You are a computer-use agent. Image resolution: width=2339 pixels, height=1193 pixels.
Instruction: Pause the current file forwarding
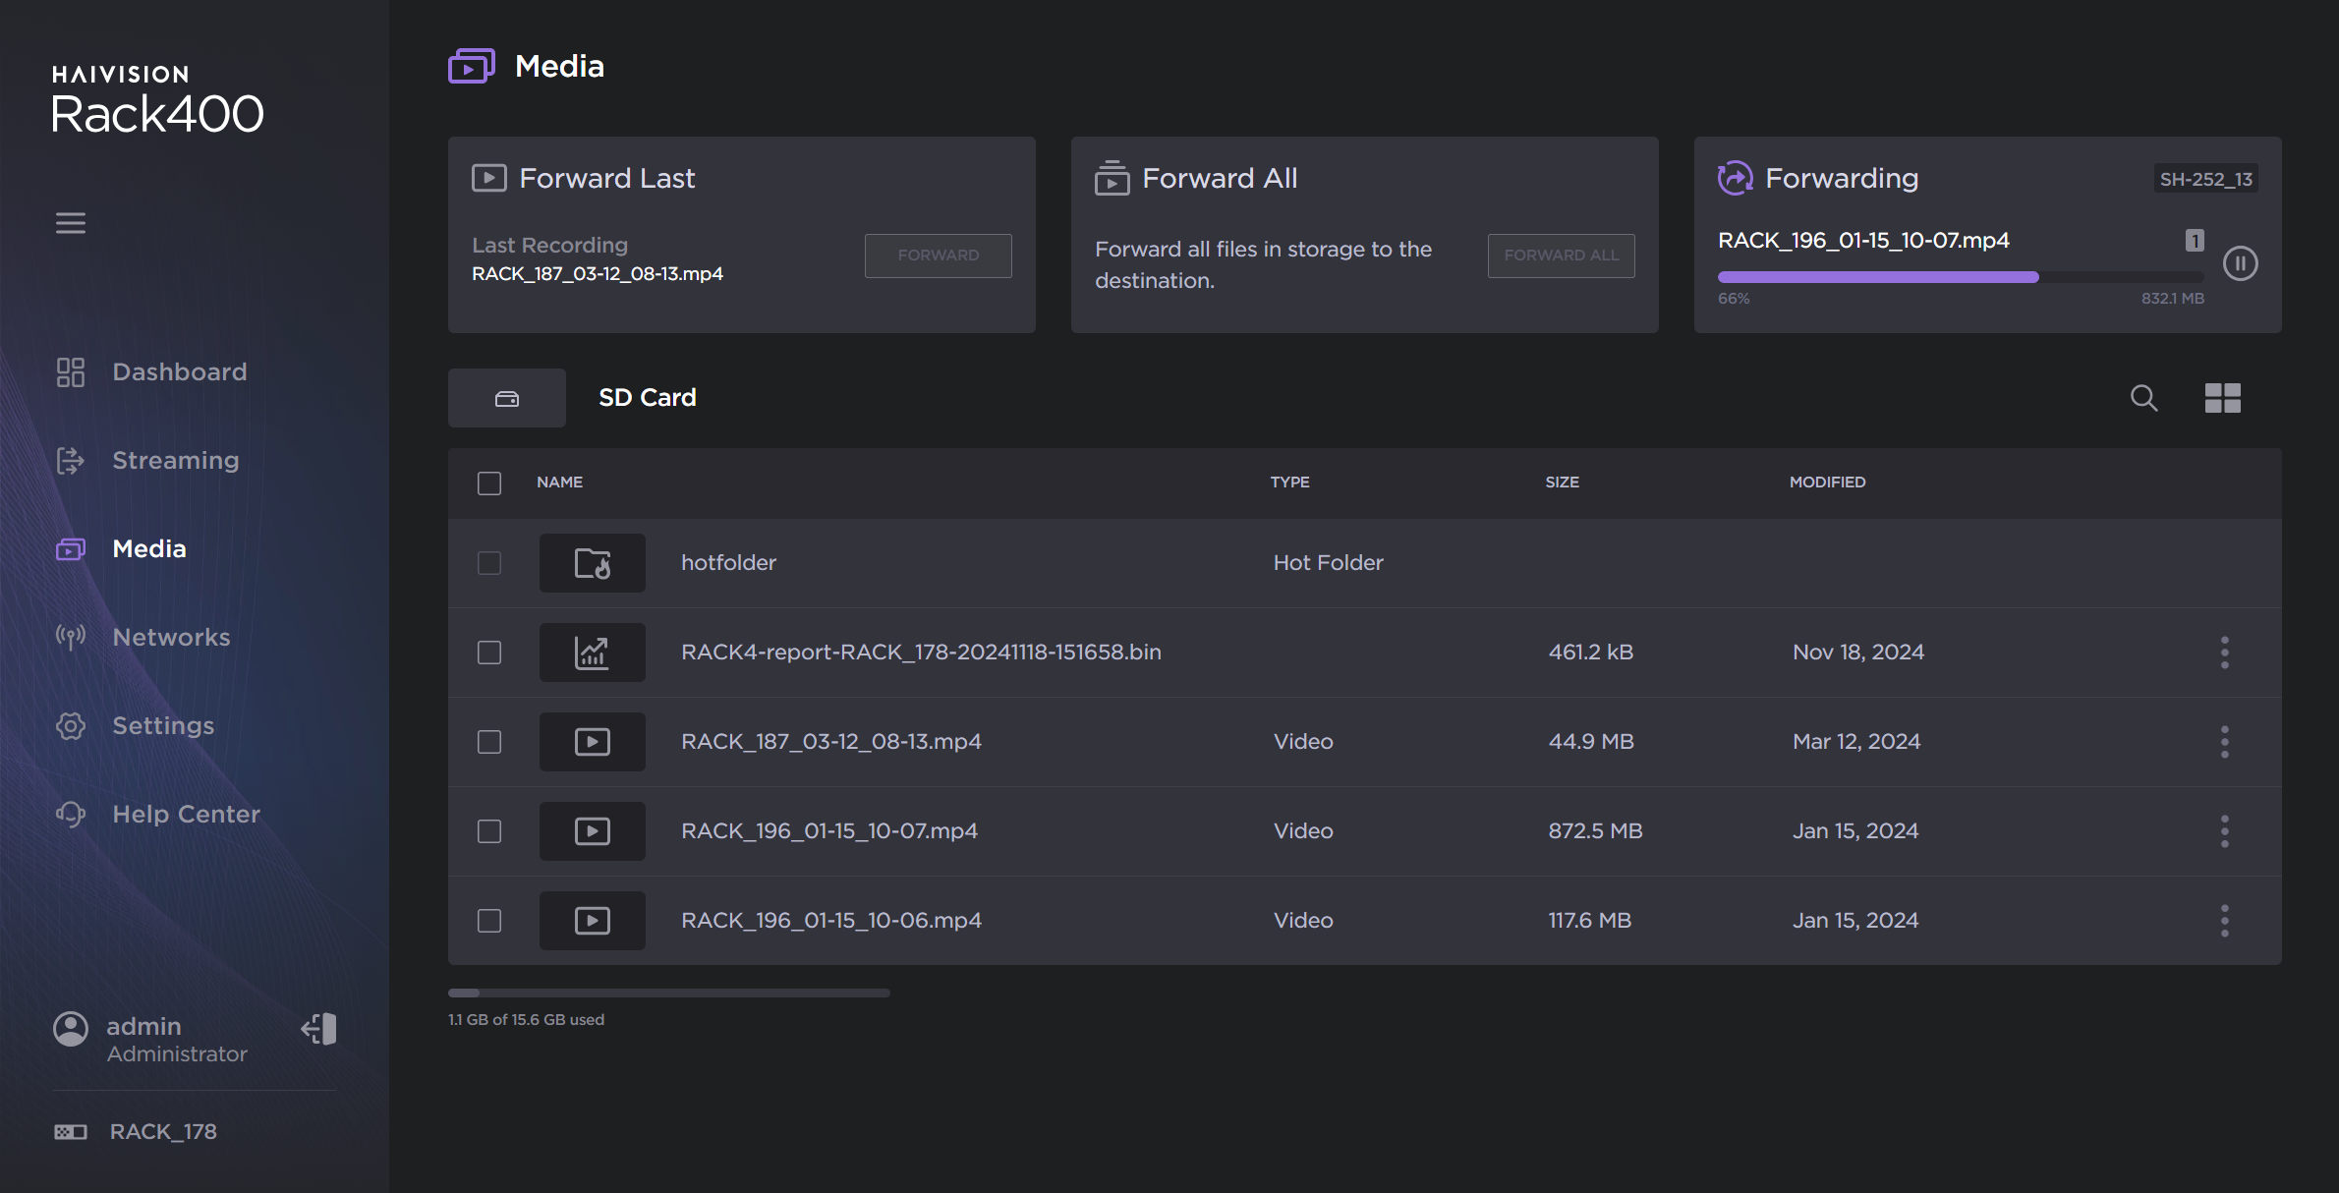coord(2240,263)
